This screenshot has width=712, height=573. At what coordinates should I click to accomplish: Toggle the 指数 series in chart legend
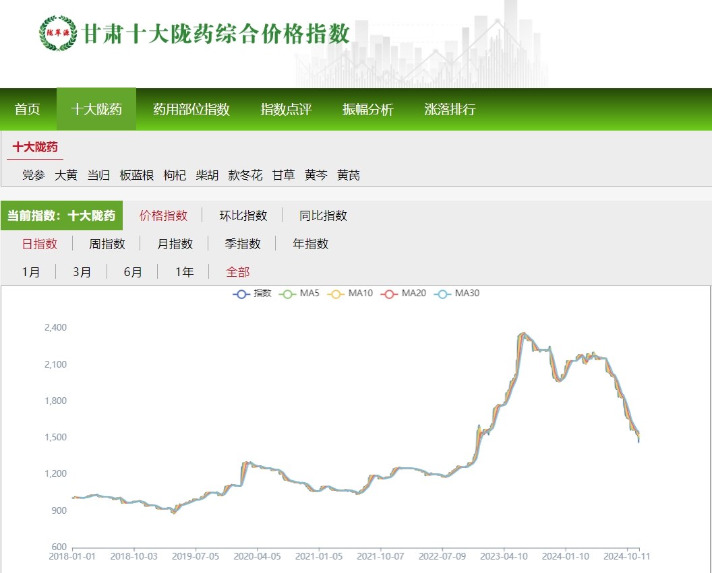click(252, 294)
